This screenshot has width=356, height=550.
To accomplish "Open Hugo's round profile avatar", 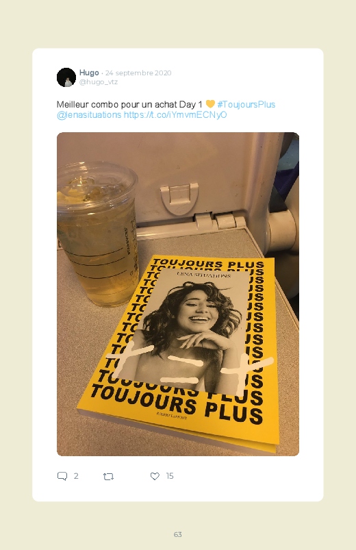I will (66, 77).
